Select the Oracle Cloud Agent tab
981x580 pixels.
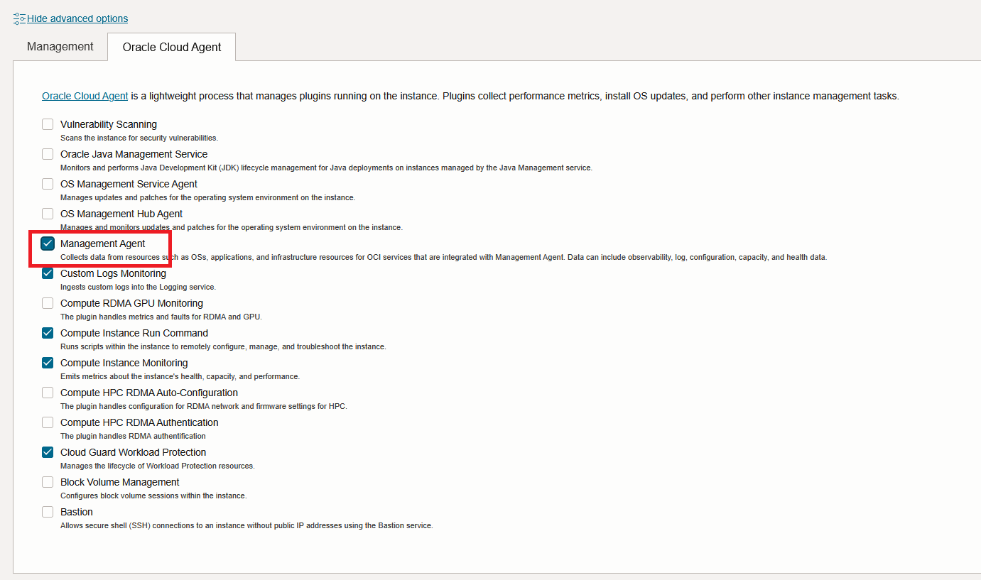172,47
